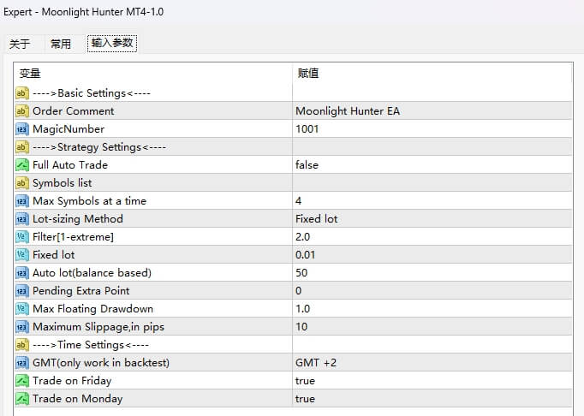This screenshot has width=584, height=416.
Task: Select the ---->Strategy Settings<---- row label
Action: [x=99, y=147]
